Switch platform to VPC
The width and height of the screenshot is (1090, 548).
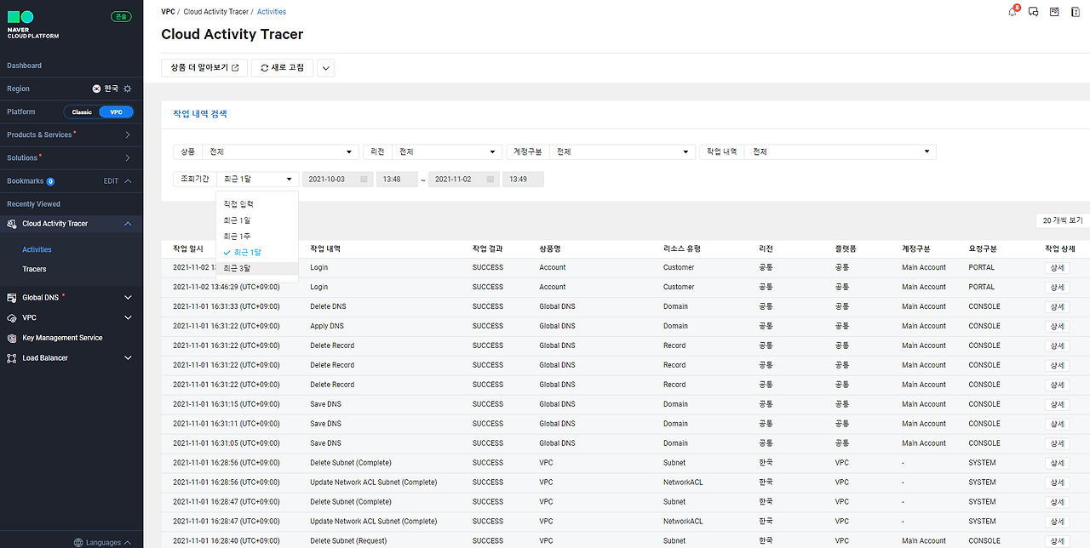pos(116,112)
